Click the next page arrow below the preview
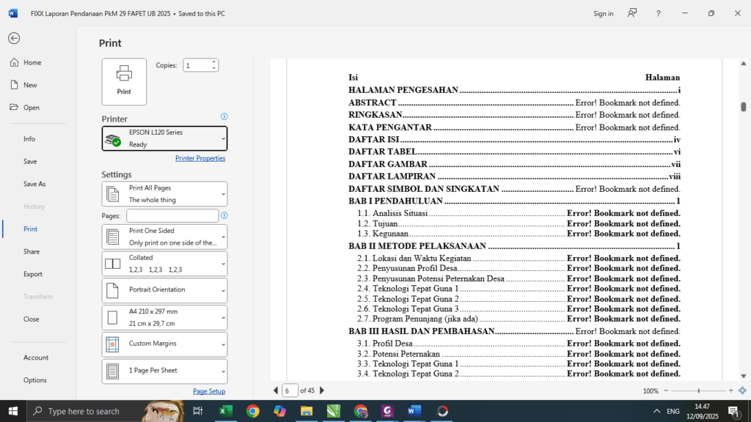The image size is (751, 422). coord(322,390)
